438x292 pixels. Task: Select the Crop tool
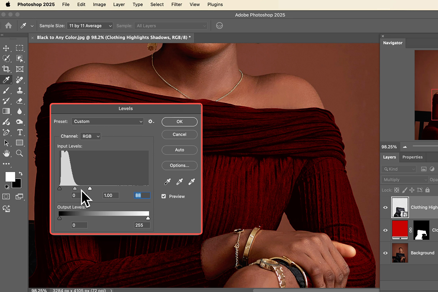point(6,69)
